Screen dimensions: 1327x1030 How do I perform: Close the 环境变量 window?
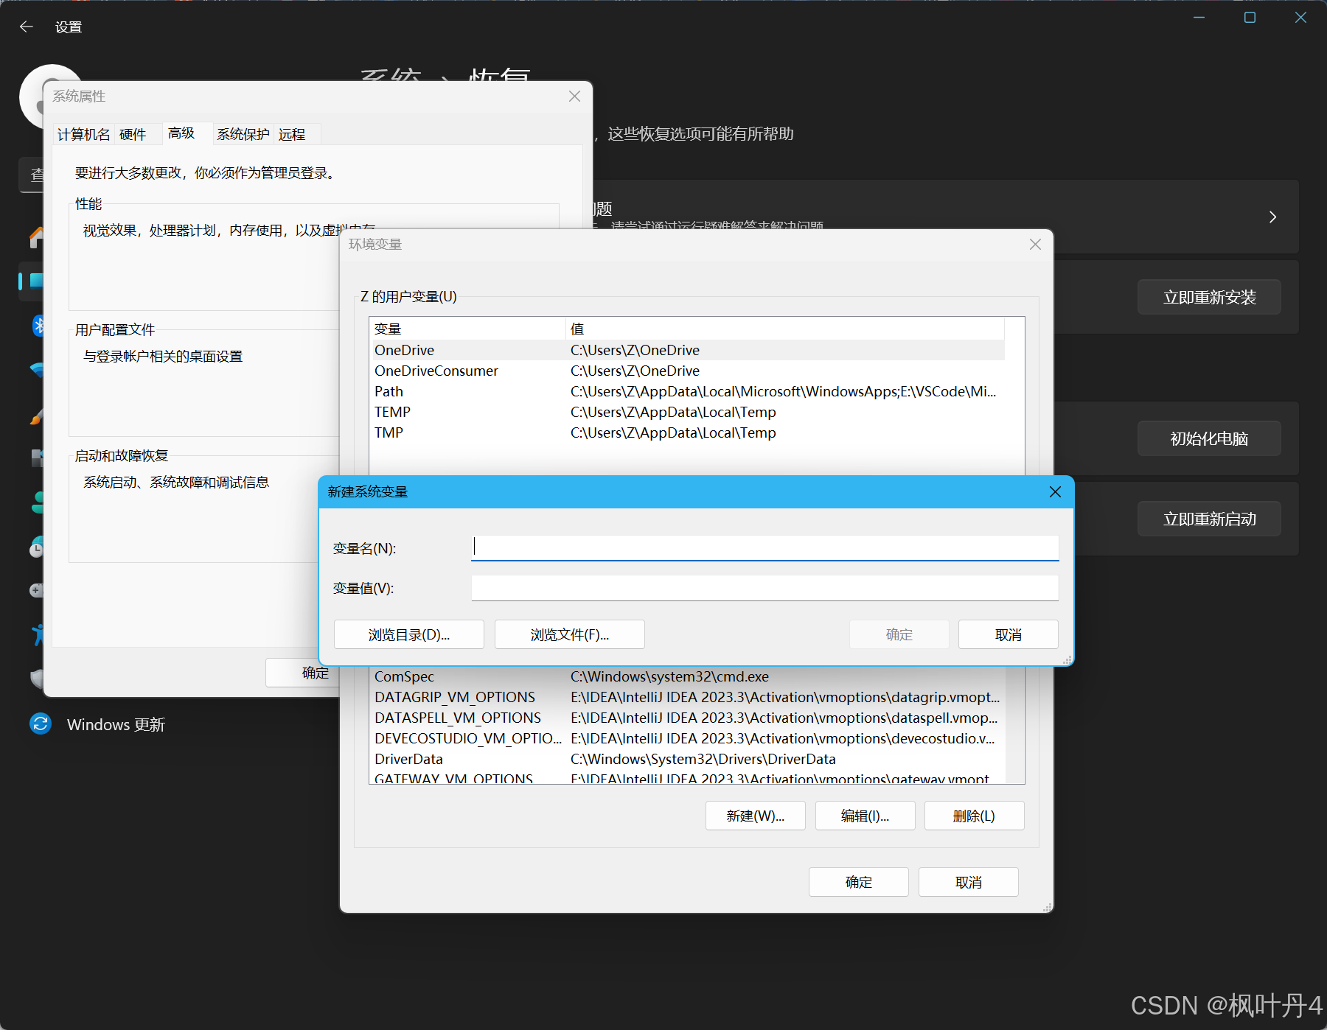point(1035,245)
